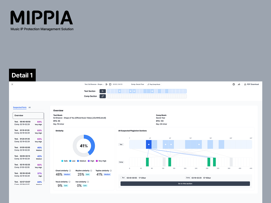Click the Rhythm similarity info icon
The width and height of the screenshot is (271, 203).
[91, 171]
